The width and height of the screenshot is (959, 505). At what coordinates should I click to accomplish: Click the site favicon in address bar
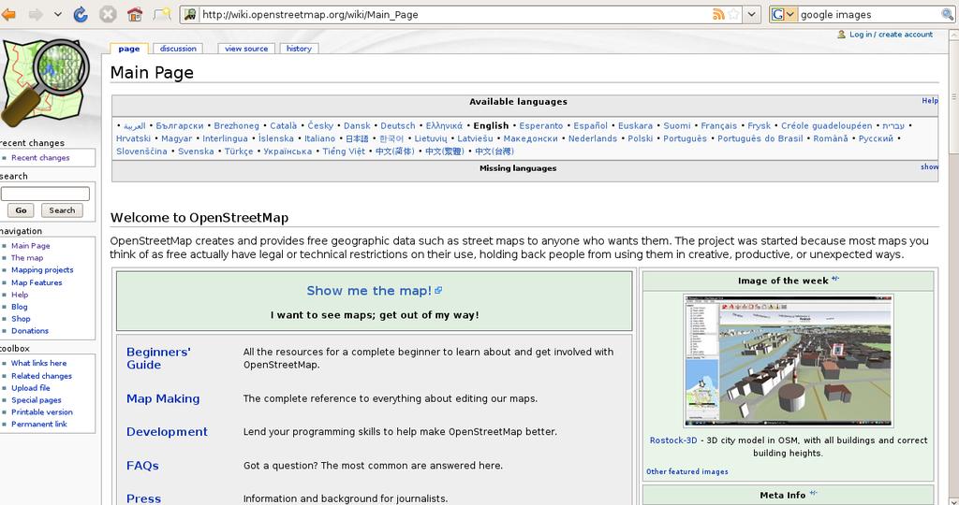pos(190,14)
